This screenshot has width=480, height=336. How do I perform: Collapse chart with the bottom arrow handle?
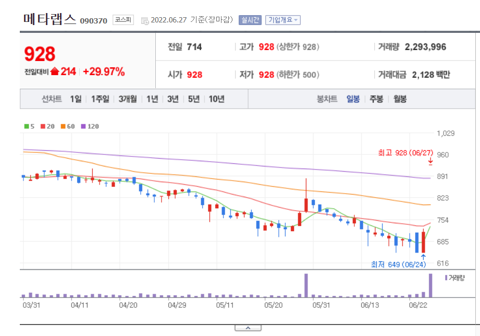(248, 328)
